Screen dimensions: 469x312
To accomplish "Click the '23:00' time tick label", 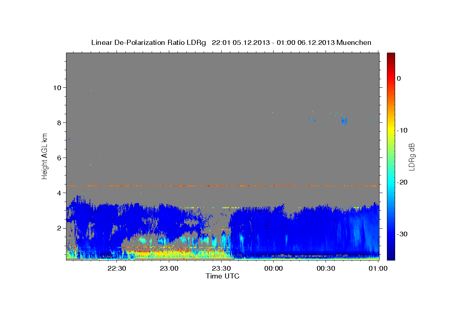I will click(169, 269).
